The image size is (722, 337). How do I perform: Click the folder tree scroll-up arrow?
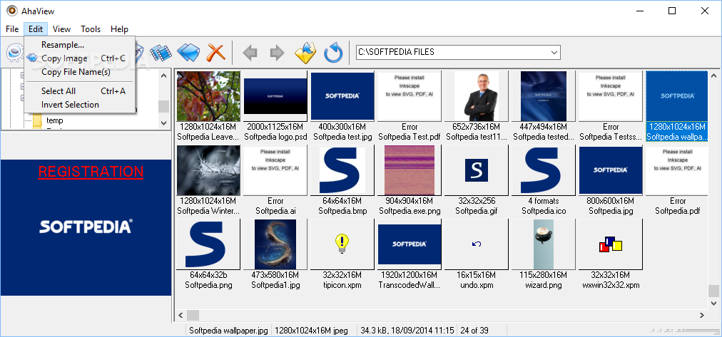164,76
